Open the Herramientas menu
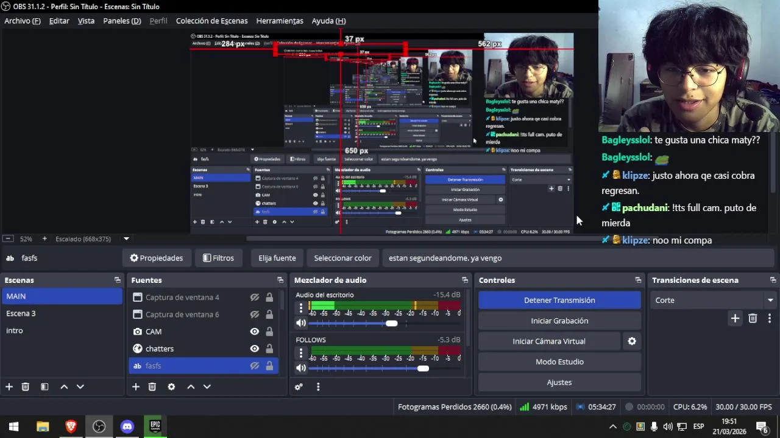The width and height of the screenshot is (780, 438). coord(280,21)
